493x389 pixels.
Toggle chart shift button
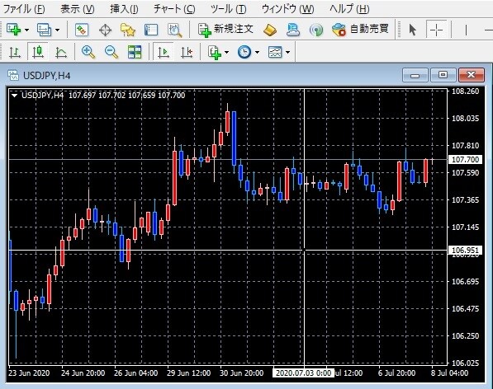187,52
